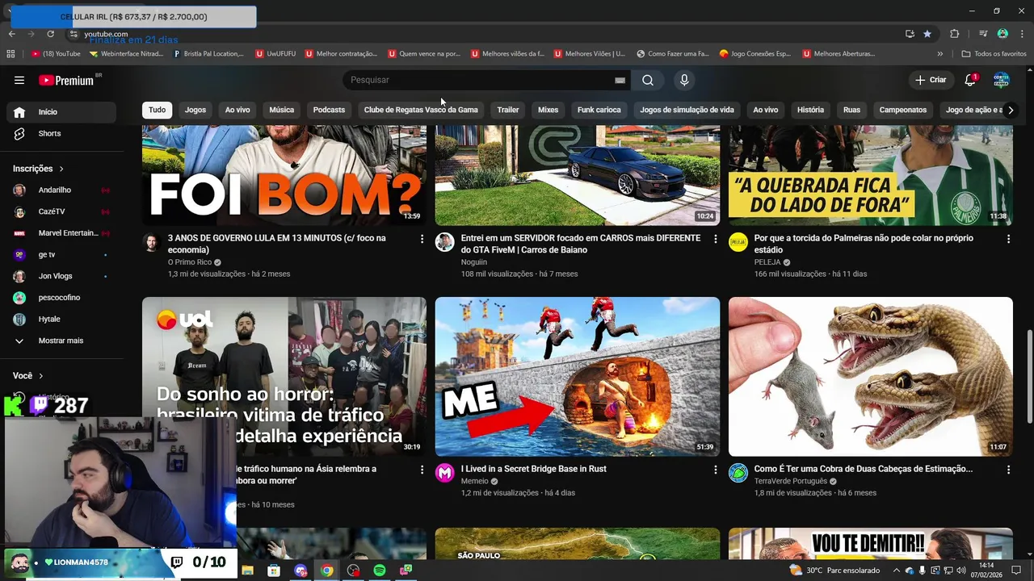
Task: Select the Campeonatos filter chip
Action: tap(903, 110)
